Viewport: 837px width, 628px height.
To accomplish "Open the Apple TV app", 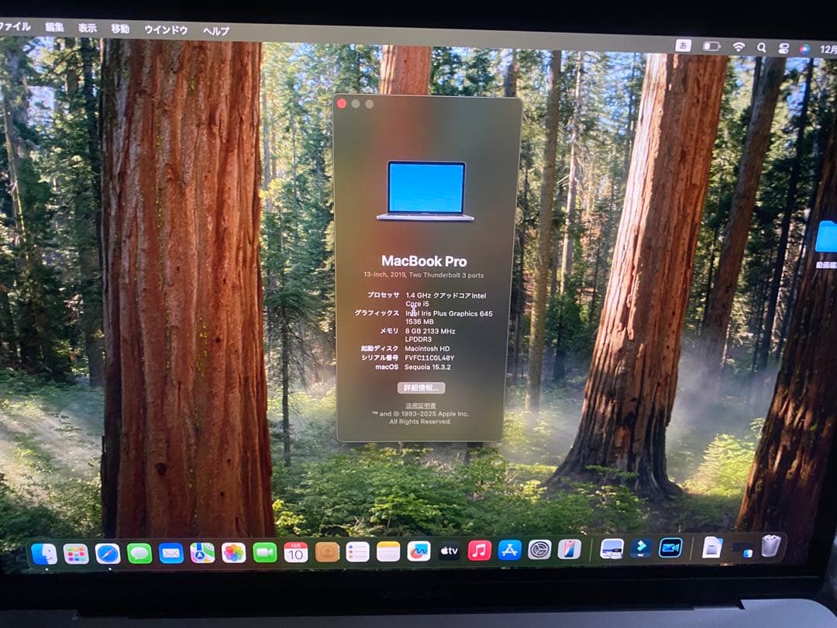I will (448, 552).
